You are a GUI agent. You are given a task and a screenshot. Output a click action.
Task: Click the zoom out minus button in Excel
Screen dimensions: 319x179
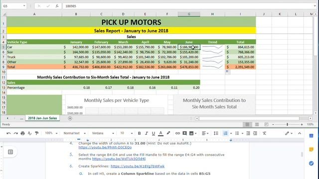273,124
